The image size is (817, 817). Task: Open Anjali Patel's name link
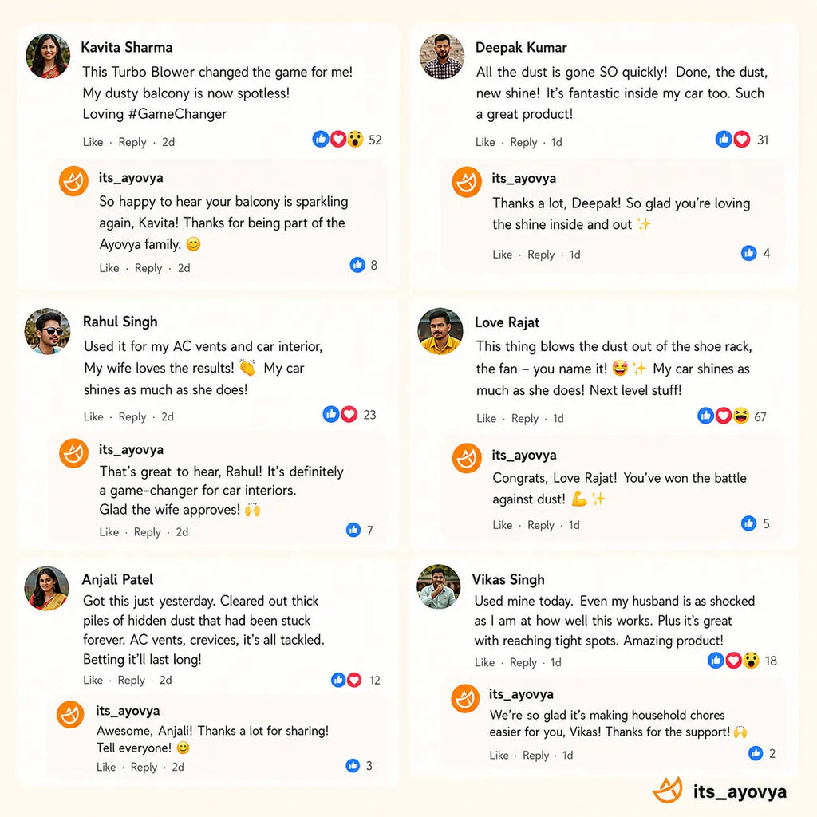click(118, 579)
